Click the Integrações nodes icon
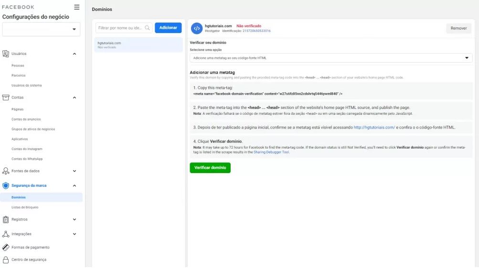479x271 pixels. [x=6, y=234]
